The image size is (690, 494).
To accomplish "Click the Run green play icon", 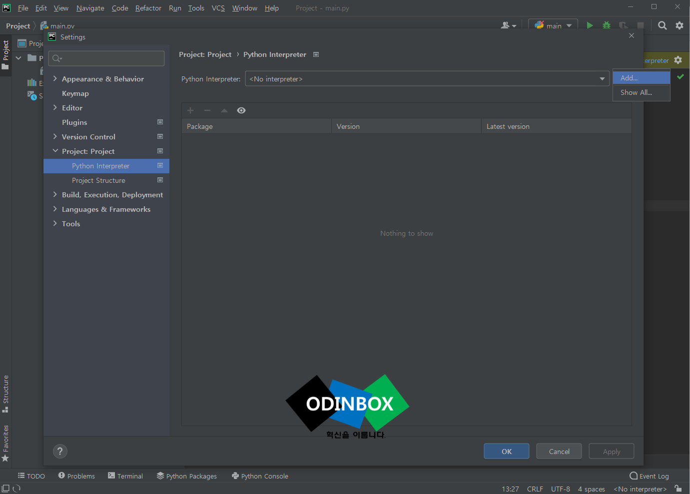I will (590, 25).
